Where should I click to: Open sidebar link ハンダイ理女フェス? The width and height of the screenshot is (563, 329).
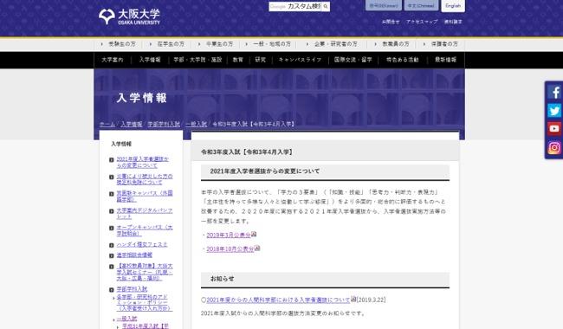[x=142, y=245]
